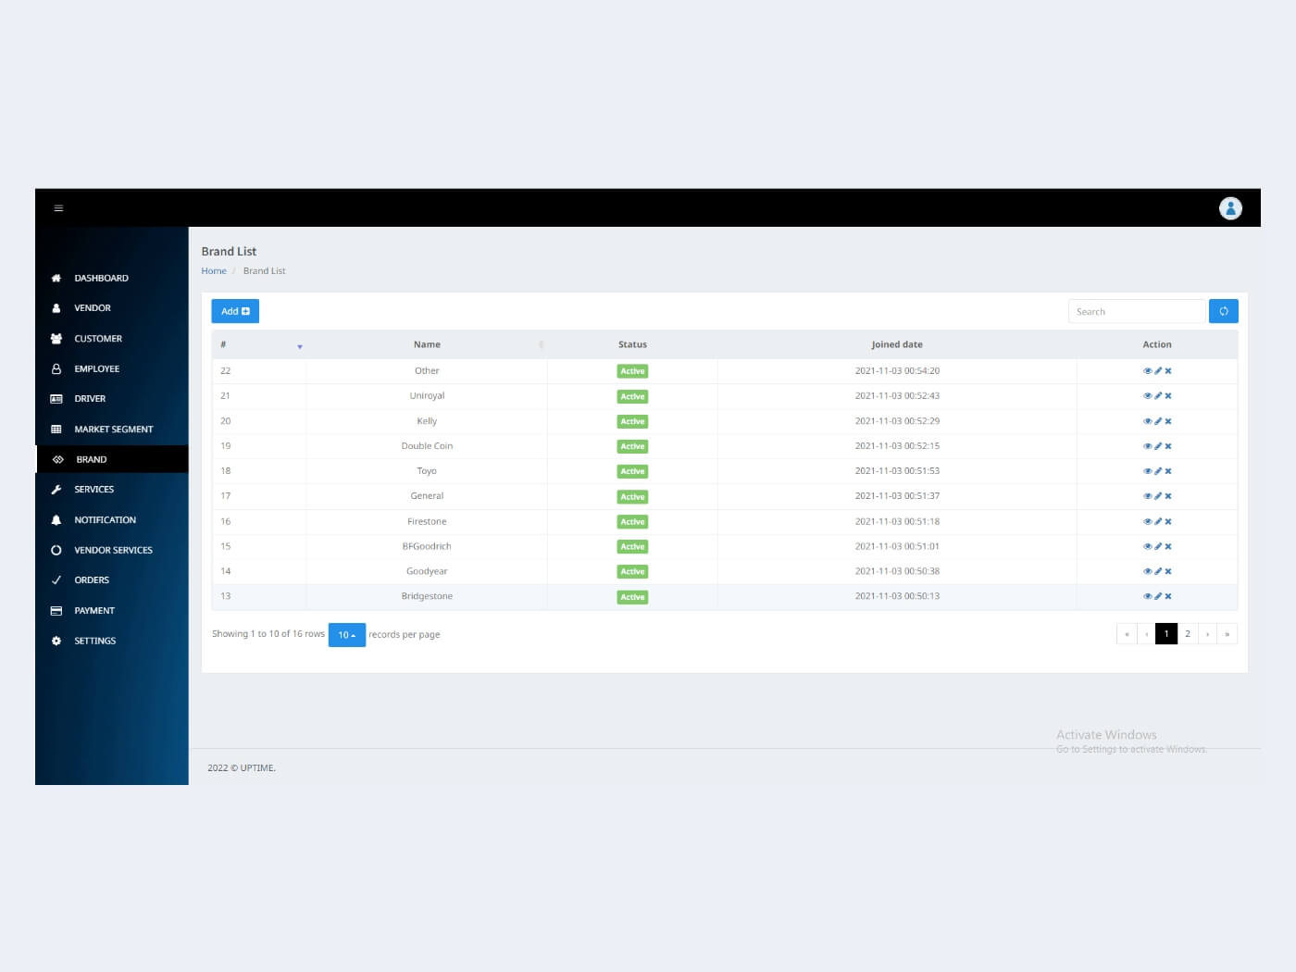1296x972 pixels.
Task: Go to the previous page arrow
Action: (1146, 634)
